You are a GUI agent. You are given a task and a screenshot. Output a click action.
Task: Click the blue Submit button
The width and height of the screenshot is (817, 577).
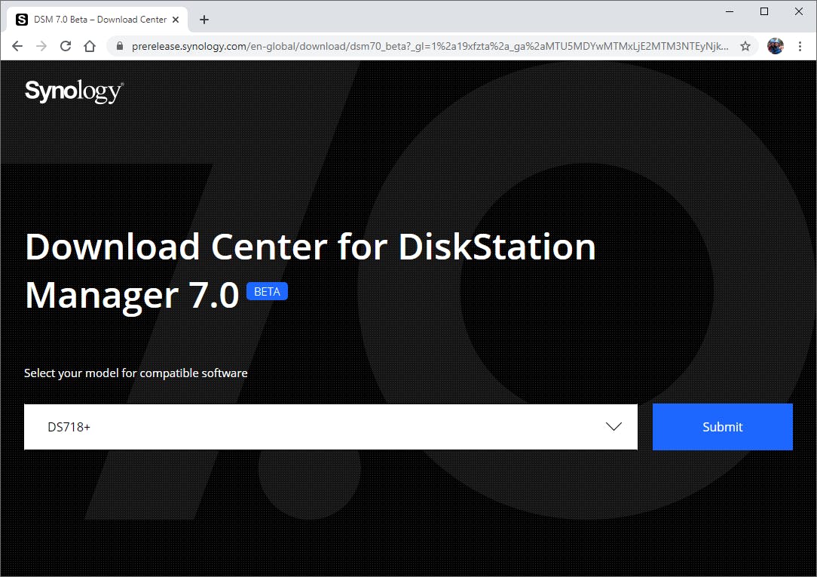tap(722, 426)
